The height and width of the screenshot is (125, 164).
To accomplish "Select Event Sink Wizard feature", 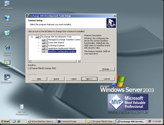I will [x=56, y=43].
